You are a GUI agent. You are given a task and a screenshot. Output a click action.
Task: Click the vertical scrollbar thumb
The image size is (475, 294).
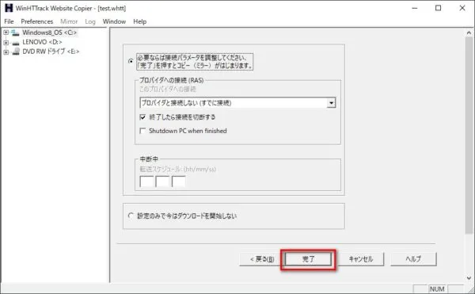[469, 136]
